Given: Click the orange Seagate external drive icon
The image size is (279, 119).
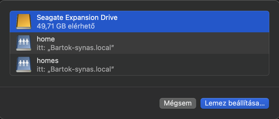Looking at the screenshot, I should (24, 22).
